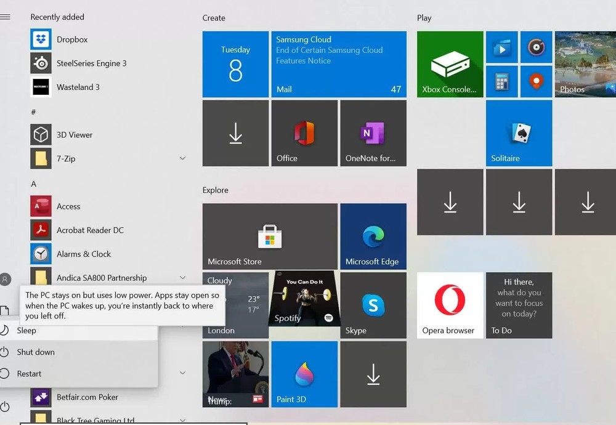Viewport: 616px width, 425px height.
Task: Open the Skype tile
Action: click(373, 305)
